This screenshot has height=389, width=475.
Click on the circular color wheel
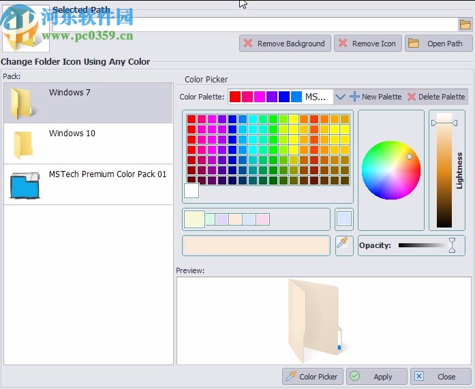(390, 170)
